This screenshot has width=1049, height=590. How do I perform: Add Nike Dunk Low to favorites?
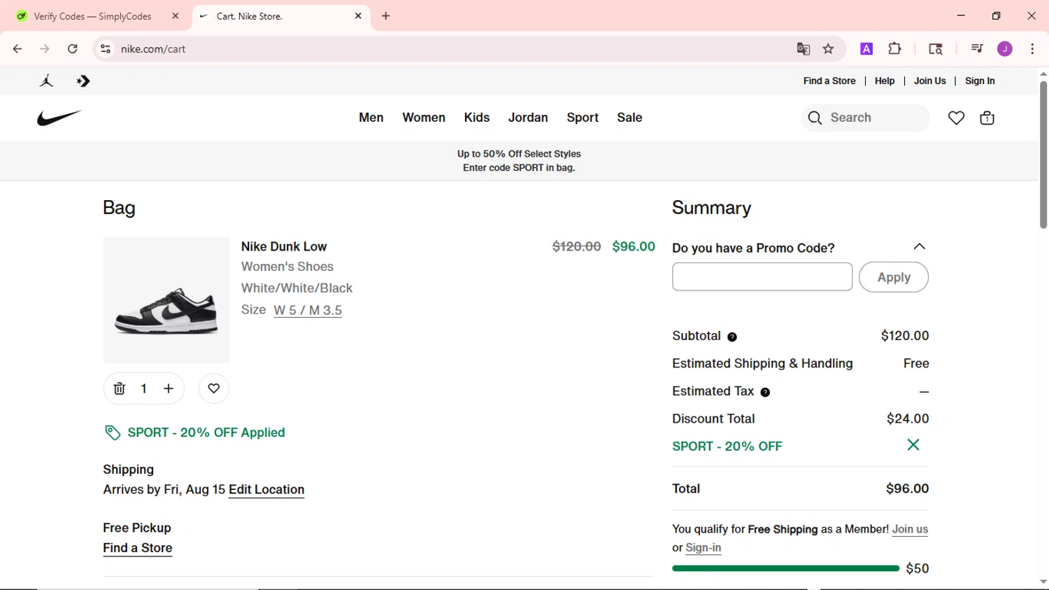pos(214,388)
